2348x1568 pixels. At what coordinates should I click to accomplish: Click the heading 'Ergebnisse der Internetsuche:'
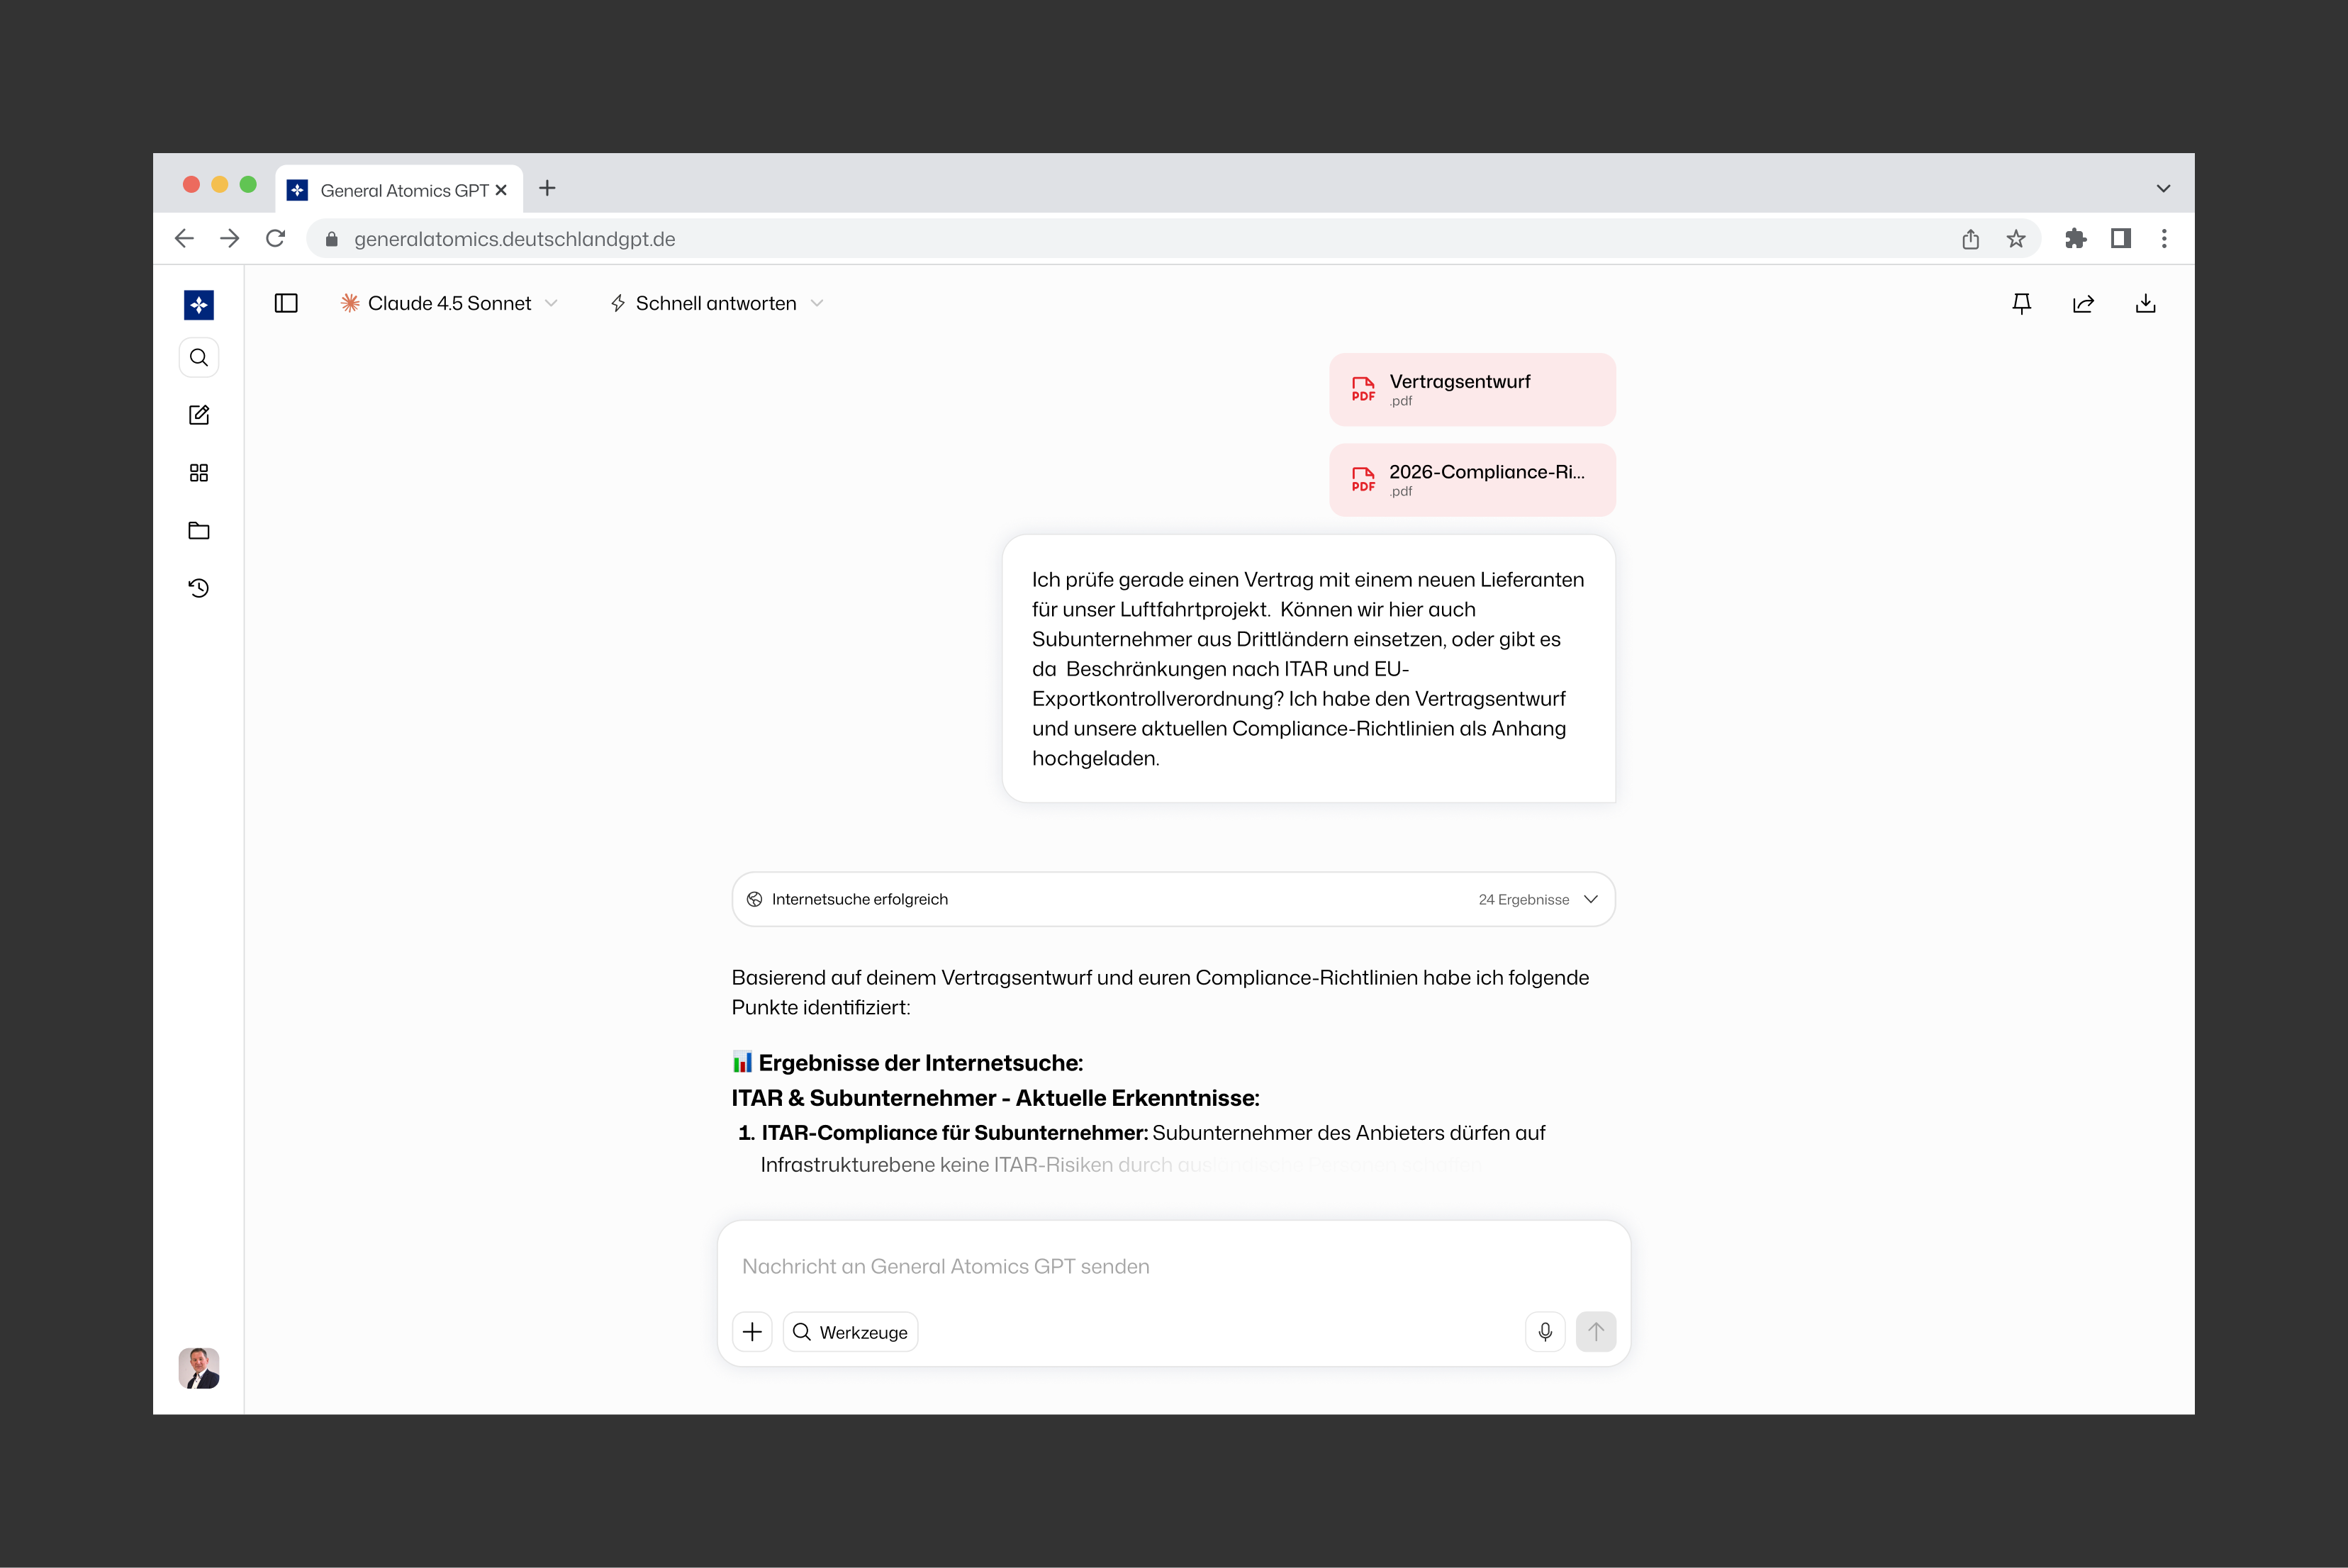coord(920,1062)
